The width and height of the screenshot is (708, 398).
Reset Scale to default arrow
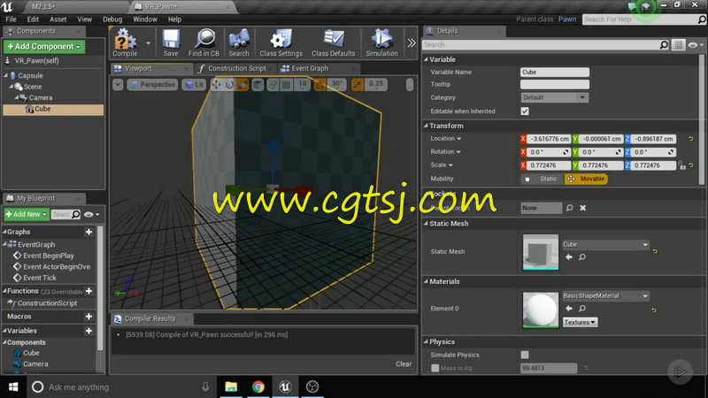pos(691,165)
